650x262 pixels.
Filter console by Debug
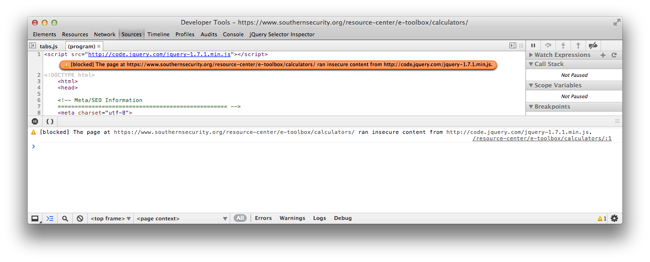pyautogui.click(x=343, y=218)
